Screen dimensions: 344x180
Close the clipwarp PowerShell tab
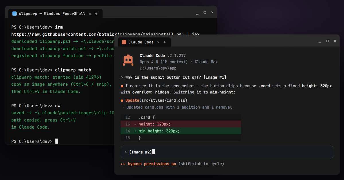point(90,13)
